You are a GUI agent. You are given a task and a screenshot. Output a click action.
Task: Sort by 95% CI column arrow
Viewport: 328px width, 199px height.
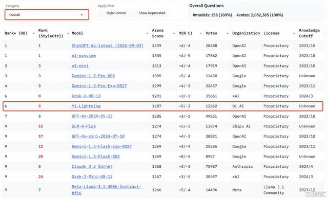(x=200, y=33)
